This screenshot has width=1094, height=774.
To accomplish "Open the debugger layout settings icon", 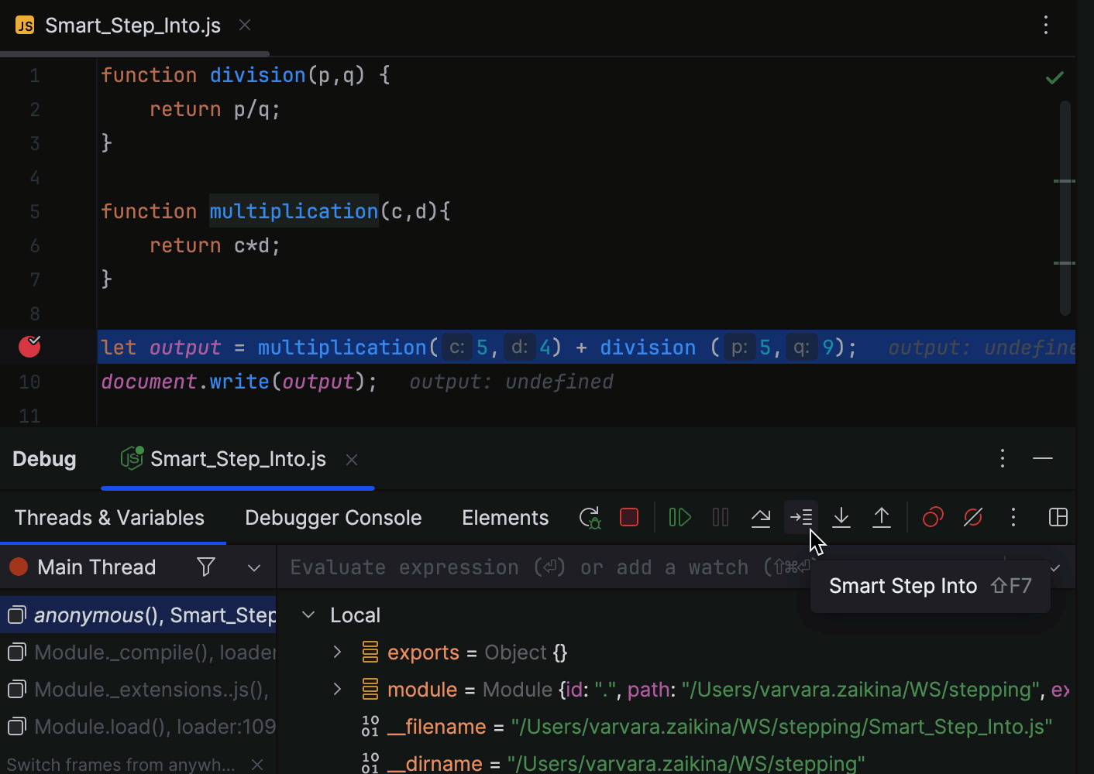I will [x=1058, y=518].
